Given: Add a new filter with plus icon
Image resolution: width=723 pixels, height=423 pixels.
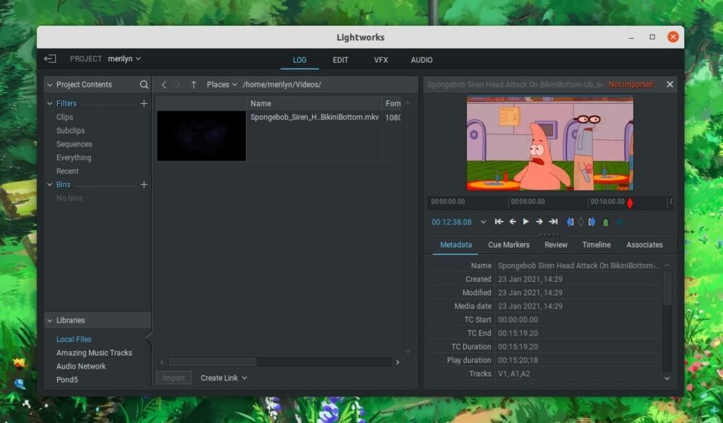Looking at the screenshot, I should tap(144, 104).
